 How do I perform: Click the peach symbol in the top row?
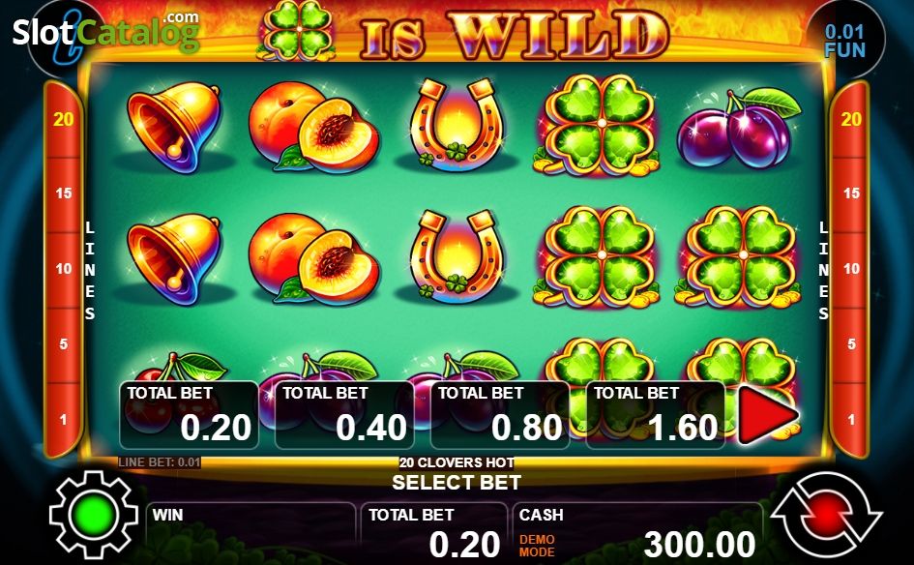tap(314, 127)
